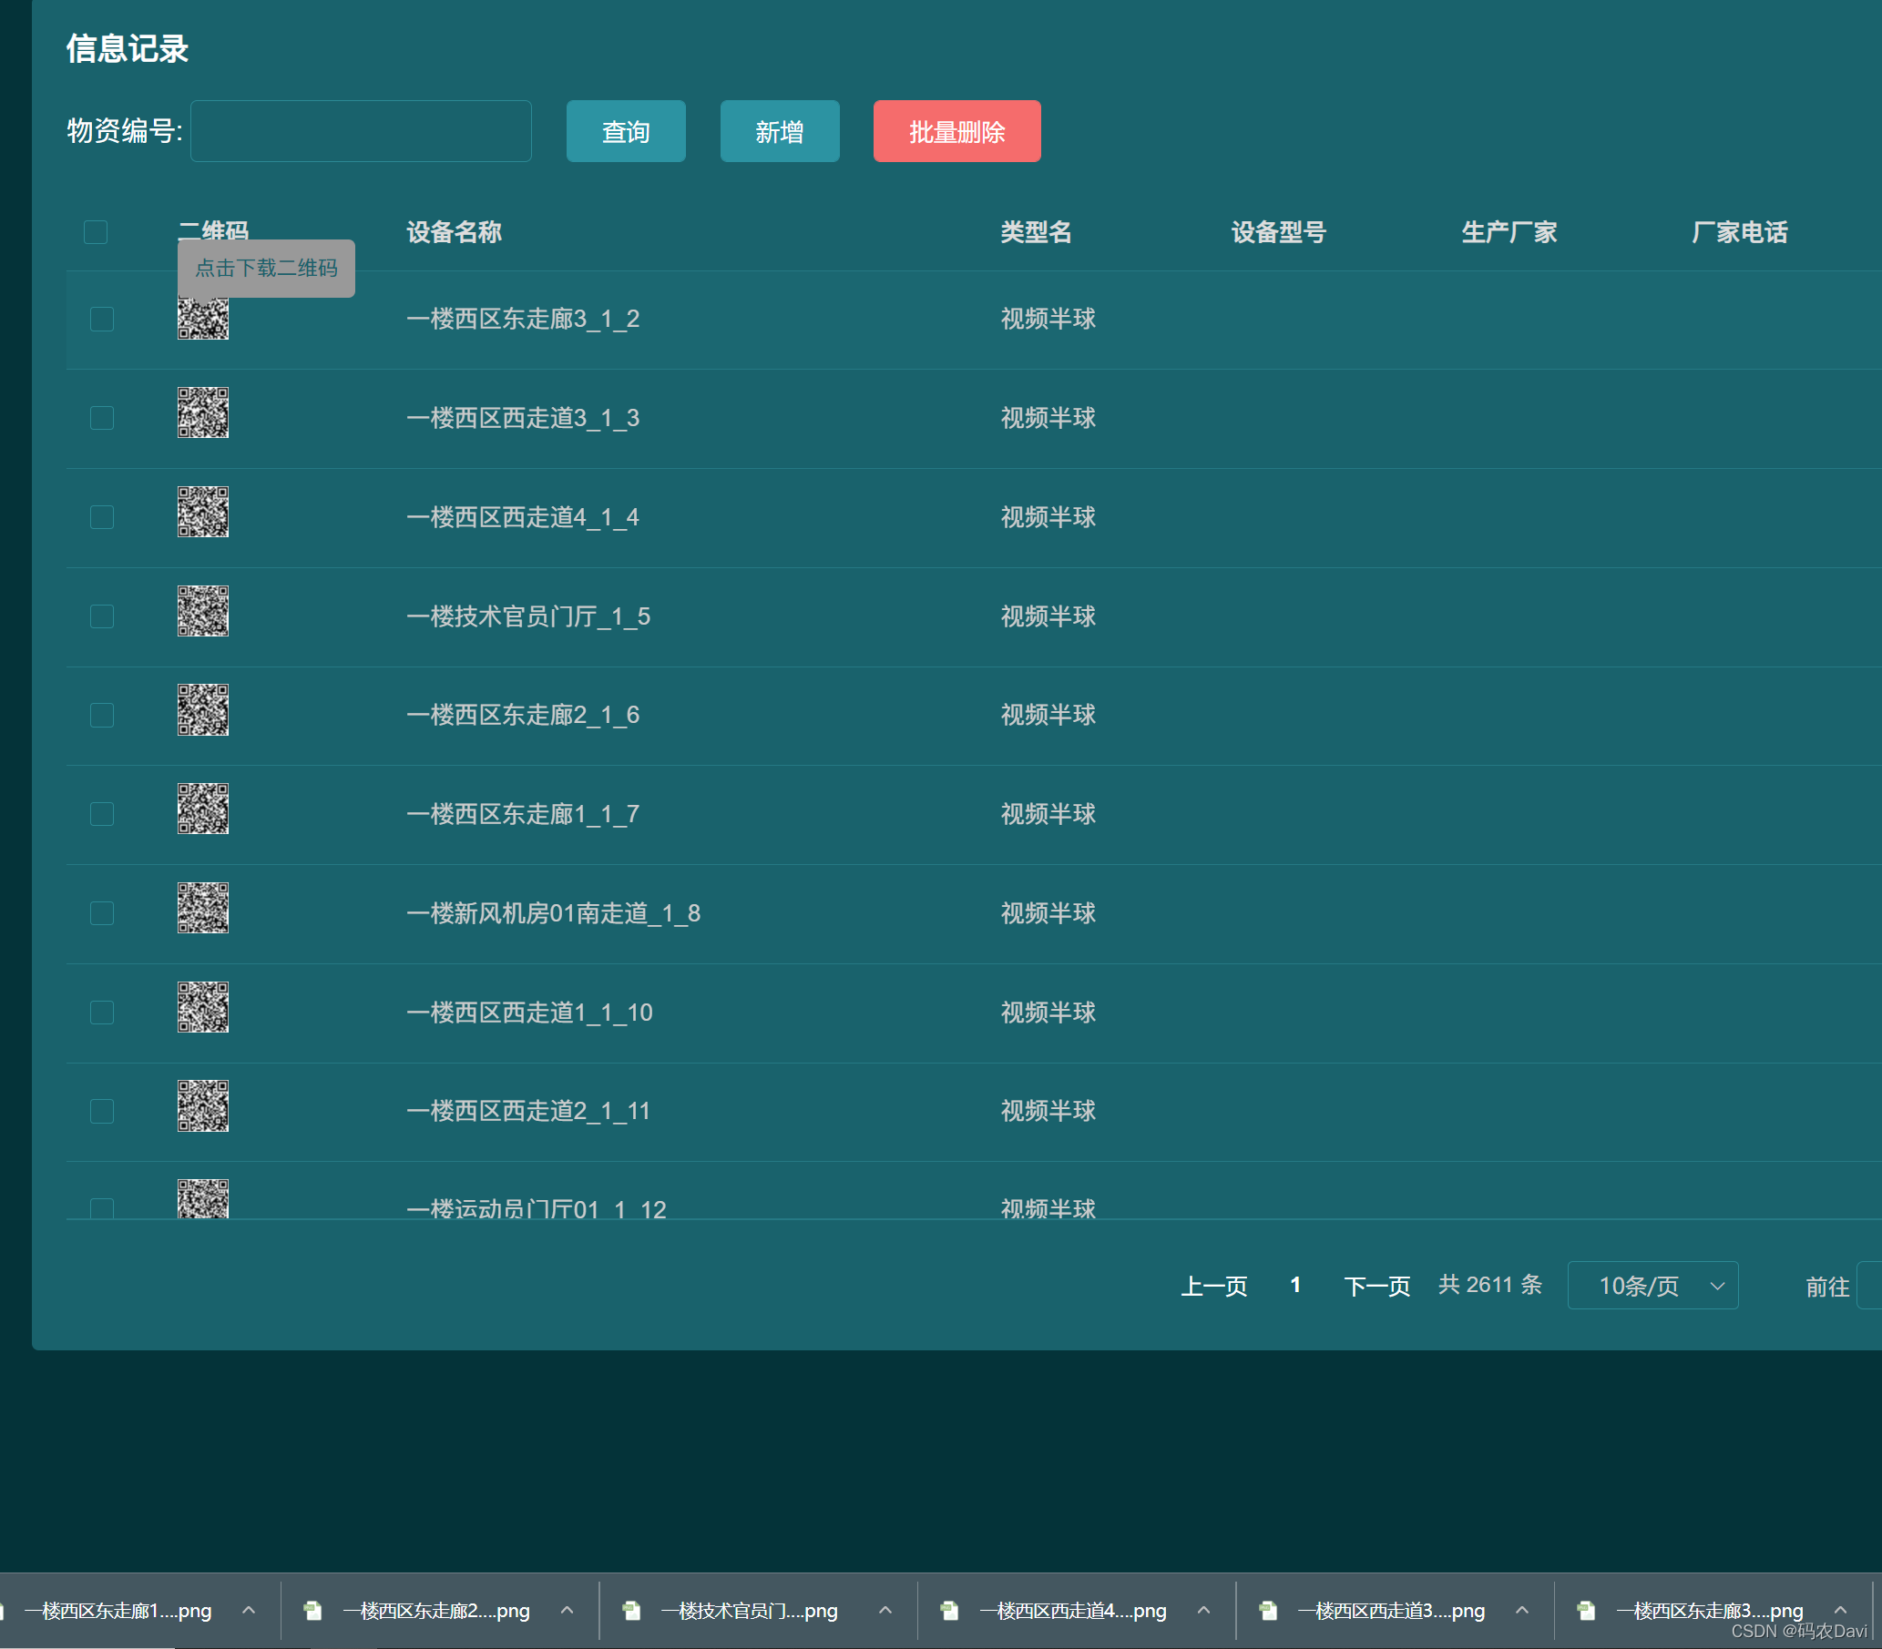Screen dimensions: 1882x1649
Task: Select page number 1 in pagination
Action: 1295,1286
